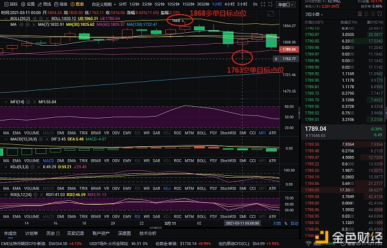Click the expand icon at chart corner
The height and width of the screenshot is (248, 387).
point(271,14)
